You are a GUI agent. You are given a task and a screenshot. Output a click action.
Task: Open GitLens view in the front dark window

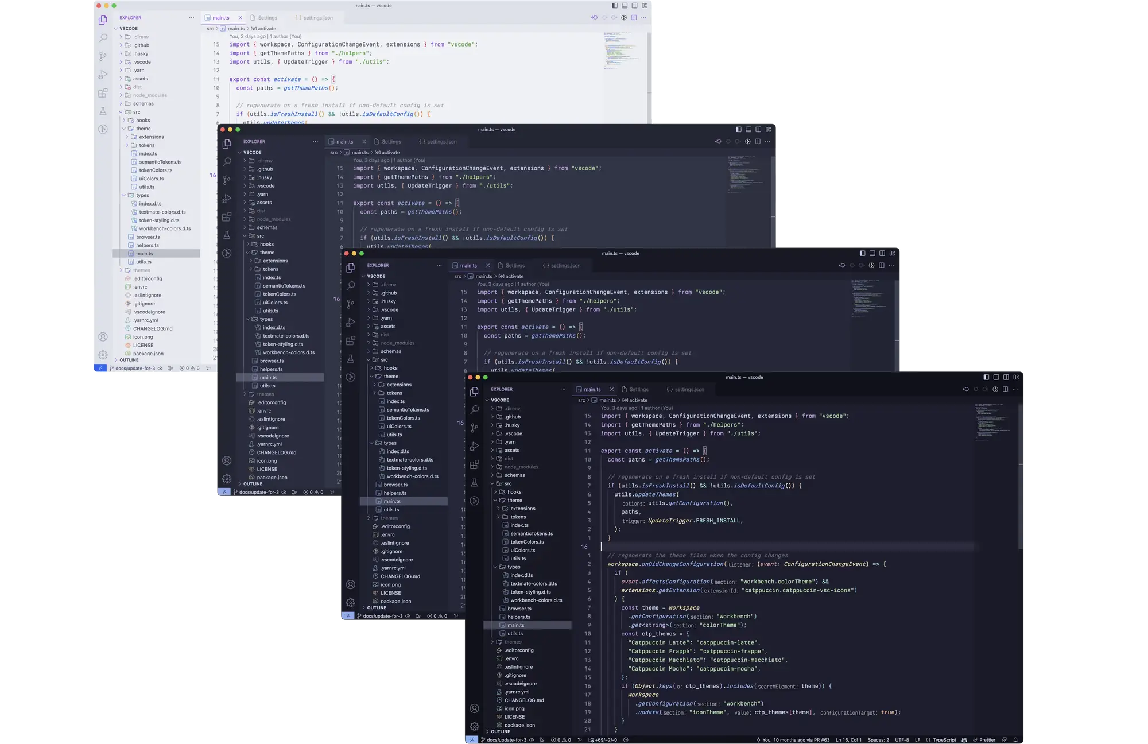coord(474,501)
